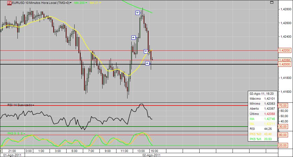This screenshot has width=293, height=157.
Task: Click the buy marker just above the 1,42000 line
Action: (x=147, y=63)
